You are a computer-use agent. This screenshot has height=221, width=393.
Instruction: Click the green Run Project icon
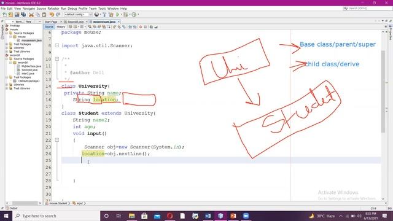coord(117,15)
